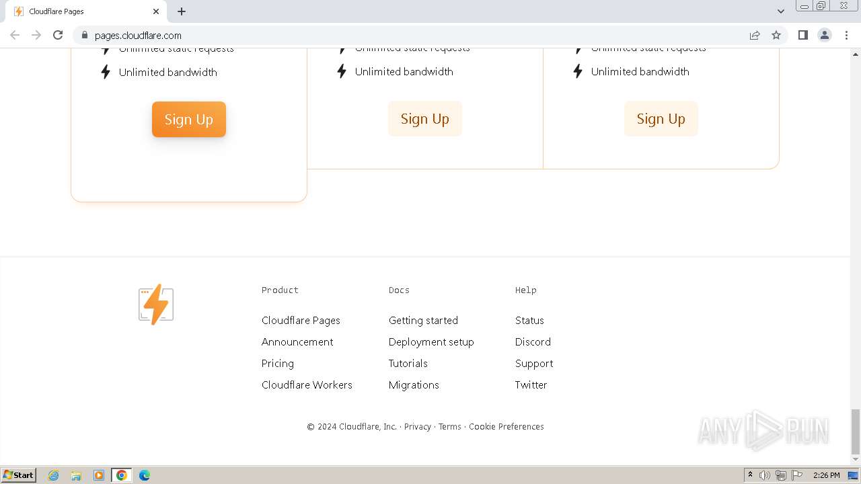
Task: Expand the tab search chevron
Action: point(781,11)
